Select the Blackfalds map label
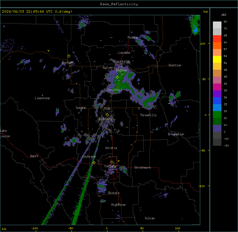Screen dimensions: 238x232 click(x=122, y=61)
